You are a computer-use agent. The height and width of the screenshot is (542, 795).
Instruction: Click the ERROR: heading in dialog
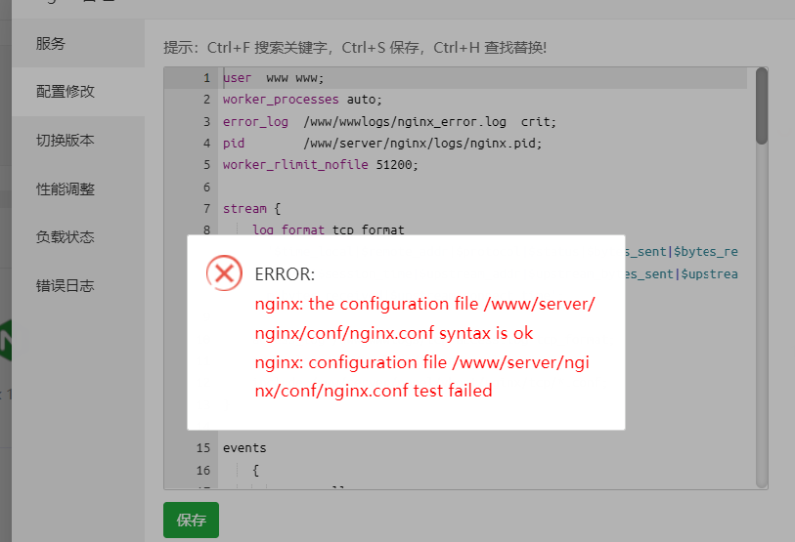coord(285,274)
